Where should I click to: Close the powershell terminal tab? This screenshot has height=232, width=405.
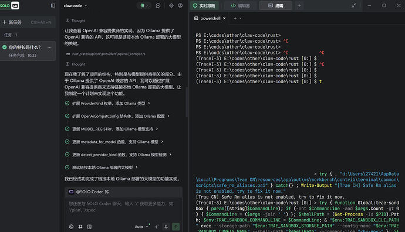pos(224,18)
